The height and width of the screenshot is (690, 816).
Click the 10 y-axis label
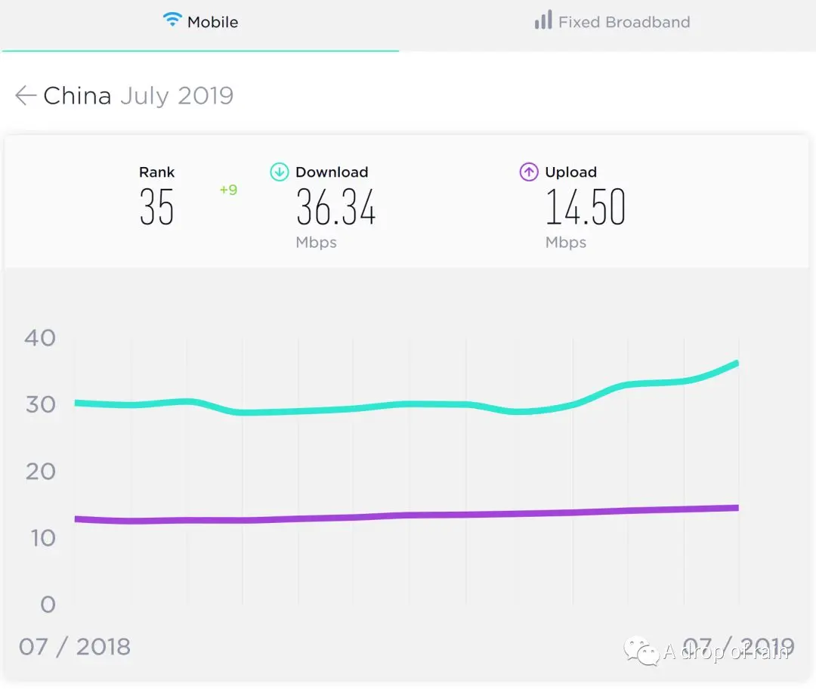click(x=42, y=538)
